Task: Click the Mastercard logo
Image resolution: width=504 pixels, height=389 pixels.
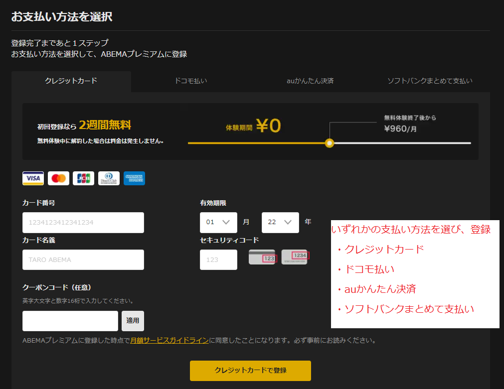Action: click(58, 178)
